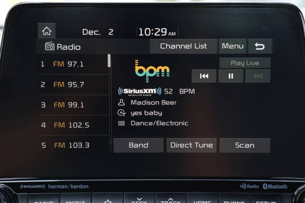Pause the current song
305x203 pixels.
[231, 76]
